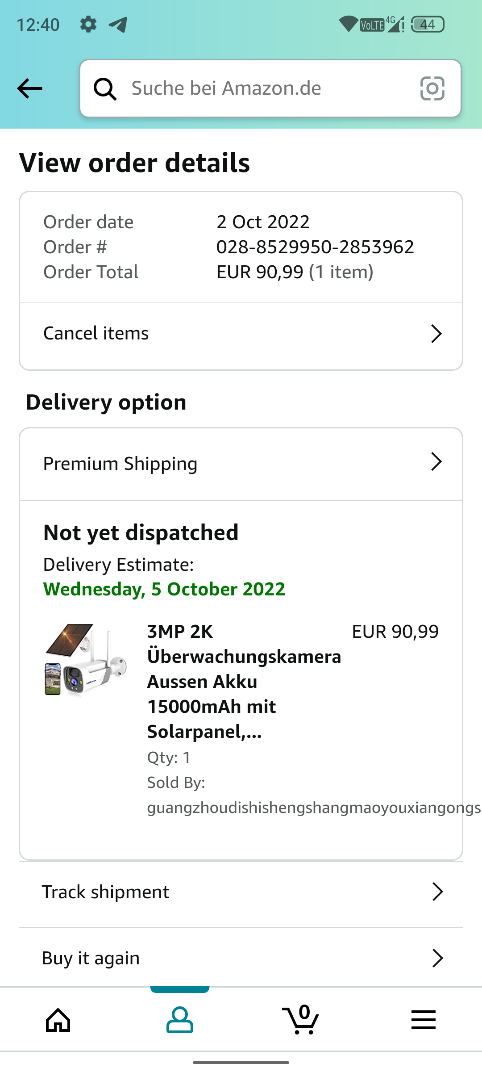Viewport: 482px width, 1072px height.
Task: Expand Buy it again chevron
Action: [437, 958]
